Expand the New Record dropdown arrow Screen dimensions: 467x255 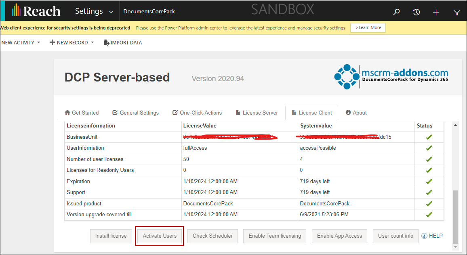pyautogui.click(x=92, y=43)
